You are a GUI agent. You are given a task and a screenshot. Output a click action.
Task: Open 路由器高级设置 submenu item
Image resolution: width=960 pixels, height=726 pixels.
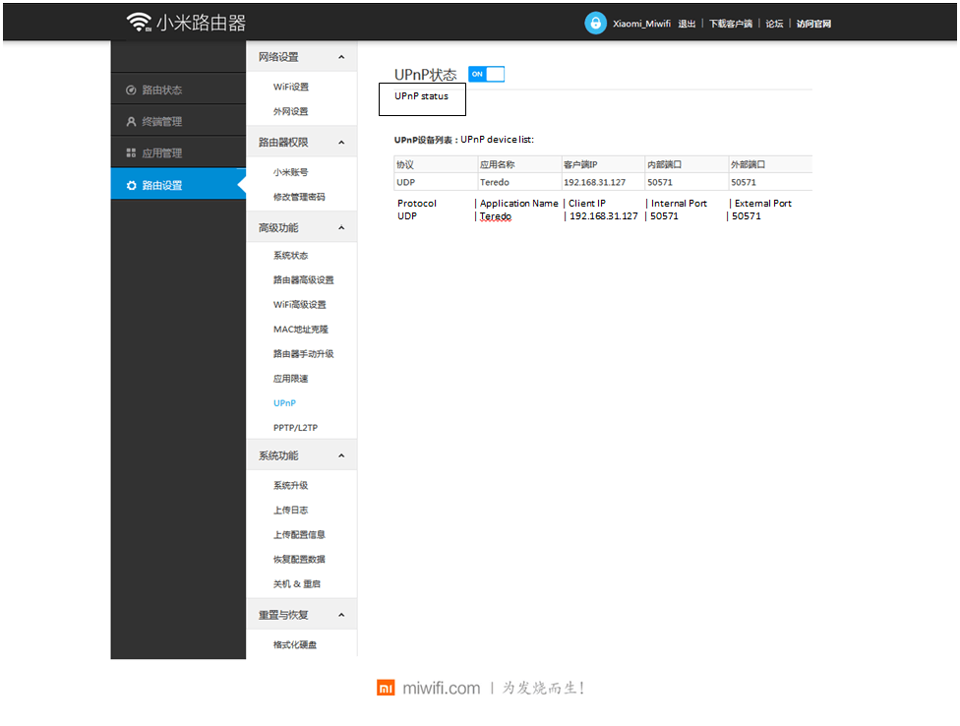click(x=304, y=279)
